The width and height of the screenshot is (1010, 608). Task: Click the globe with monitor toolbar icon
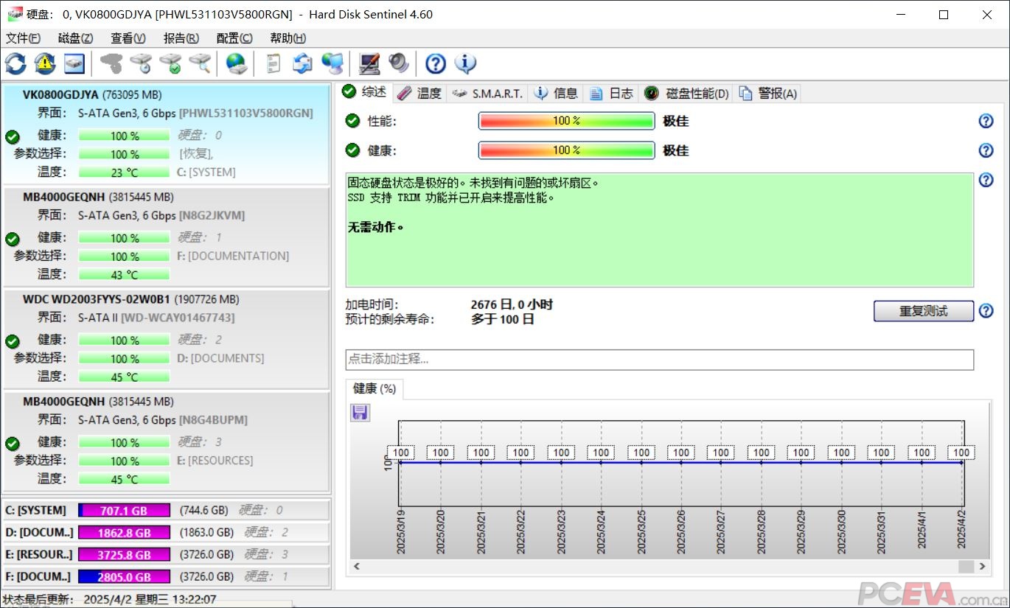tap(332, 64)
